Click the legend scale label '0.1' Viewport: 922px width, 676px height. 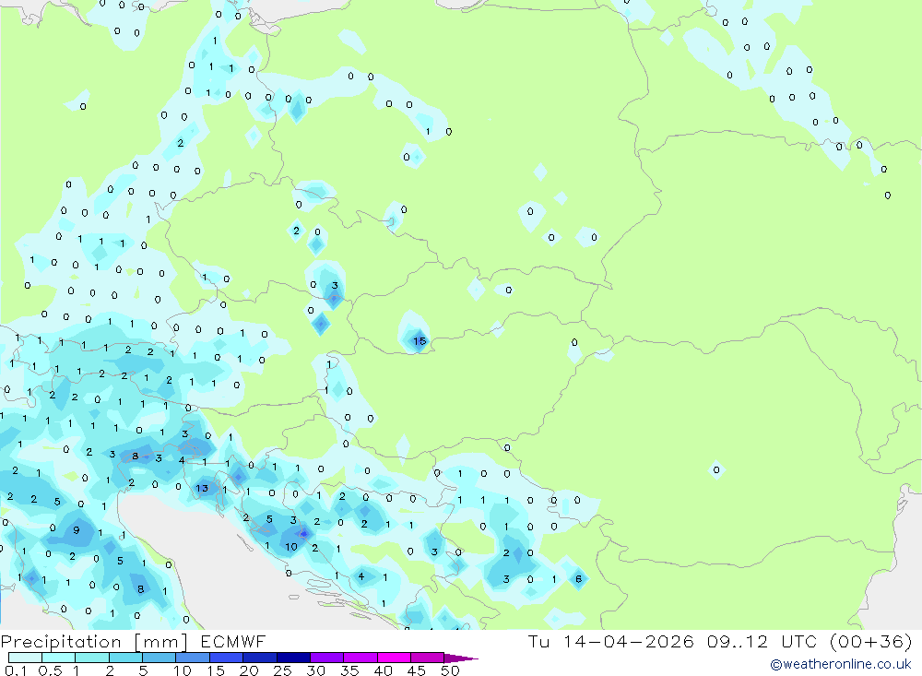15,670
